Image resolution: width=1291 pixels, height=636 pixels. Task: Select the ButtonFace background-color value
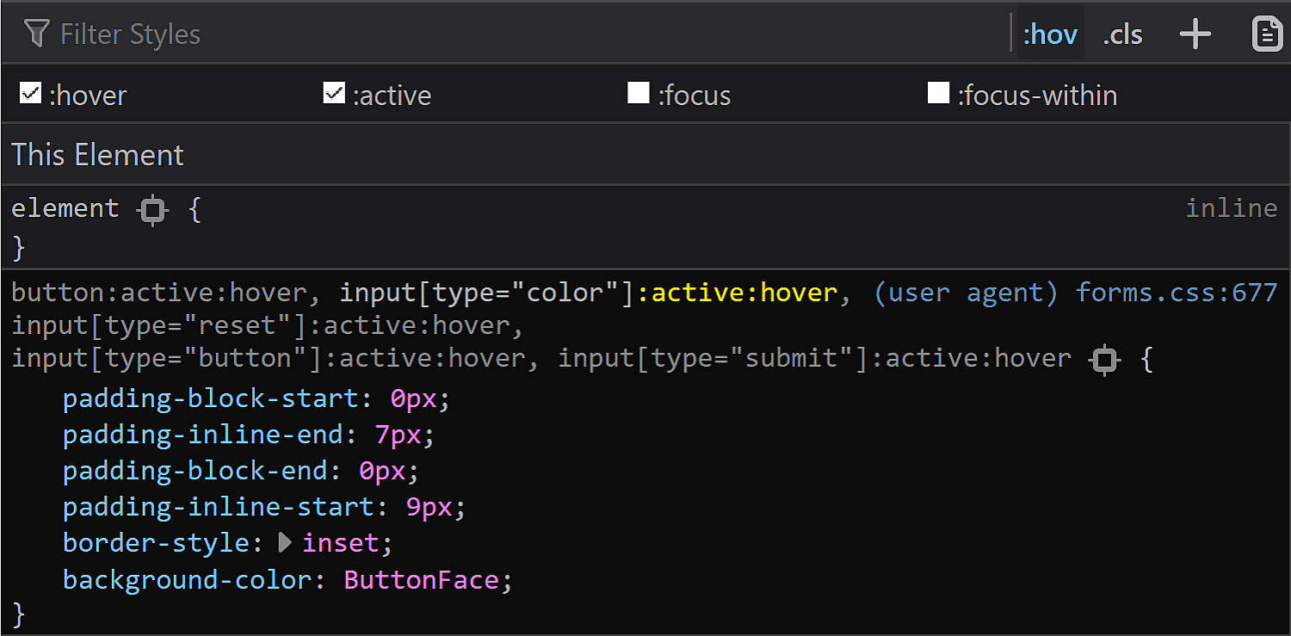click(x=422, y=579)
